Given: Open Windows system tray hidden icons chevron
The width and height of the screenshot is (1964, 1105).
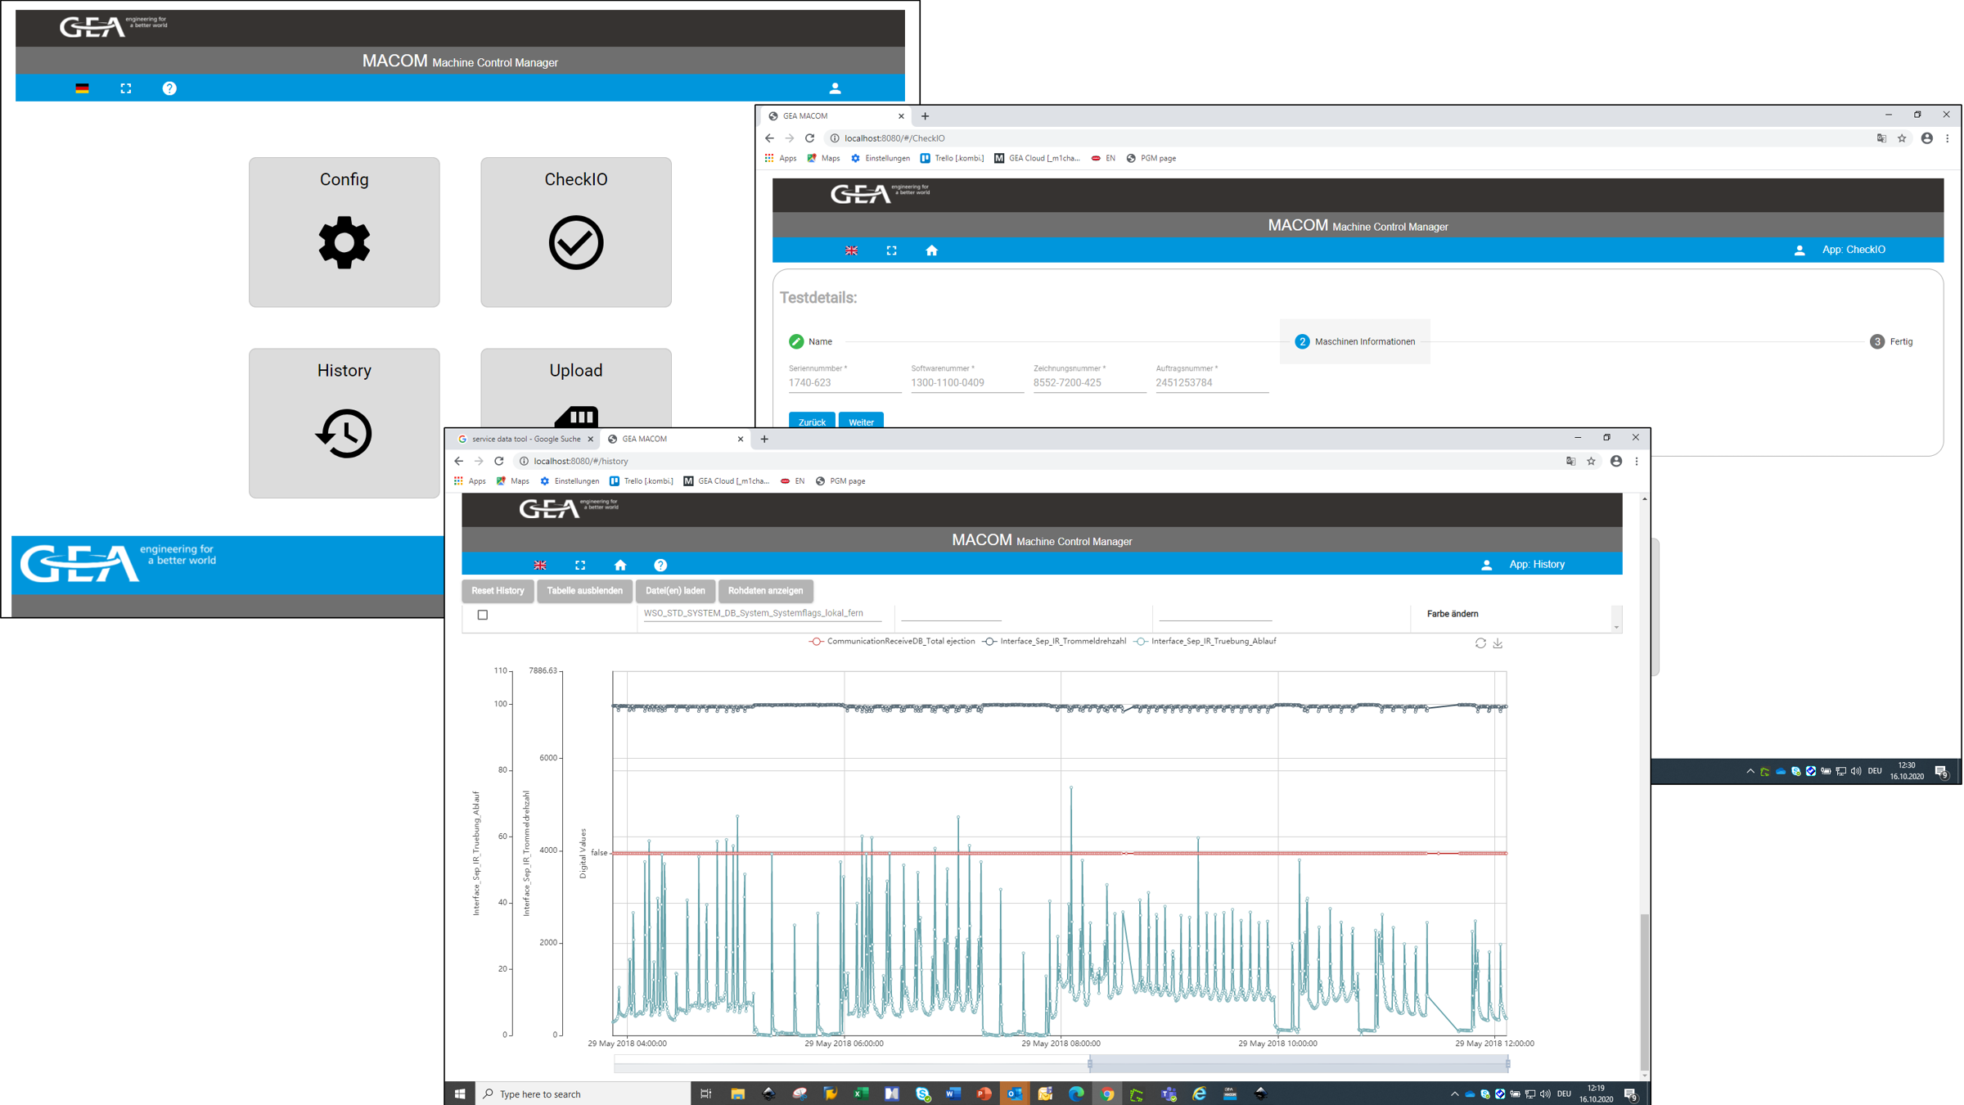Looking at the screenshot, I should pos(1454,1094).
